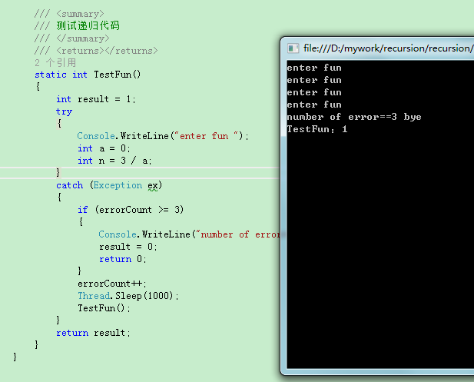Click the recursive 'TestFun();' call
Image resolution: width=474 pixels, height=382 pixels.
click(x=104, y=308)
